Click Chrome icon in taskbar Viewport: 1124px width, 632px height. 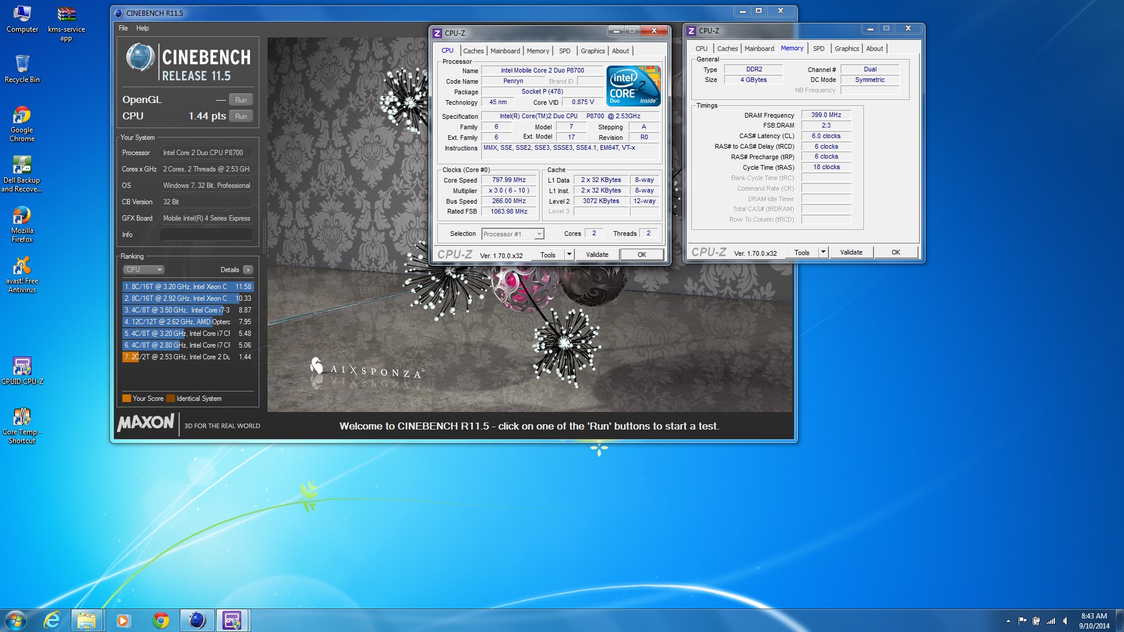(160, 620)
